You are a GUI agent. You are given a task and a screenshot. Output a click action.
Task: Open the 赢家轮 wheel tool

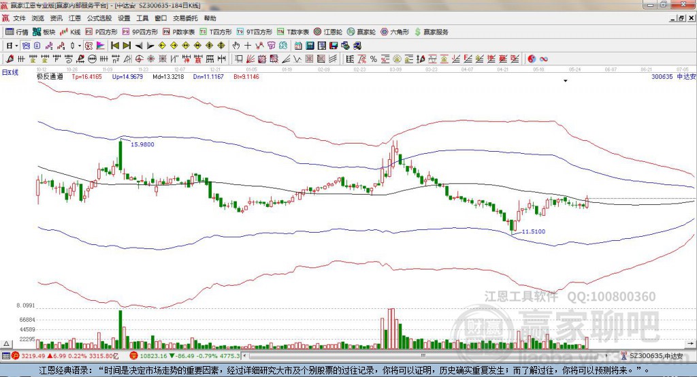point(361,31)
